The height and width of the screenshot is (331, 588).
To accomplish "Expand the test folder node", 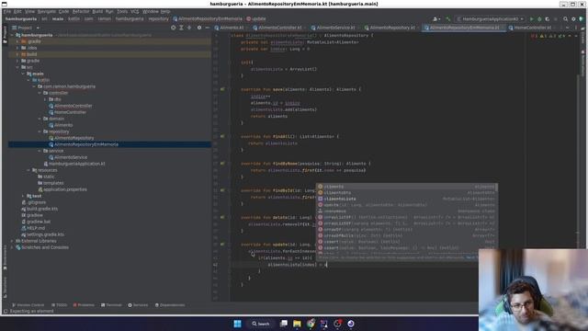I will point(23,196).
